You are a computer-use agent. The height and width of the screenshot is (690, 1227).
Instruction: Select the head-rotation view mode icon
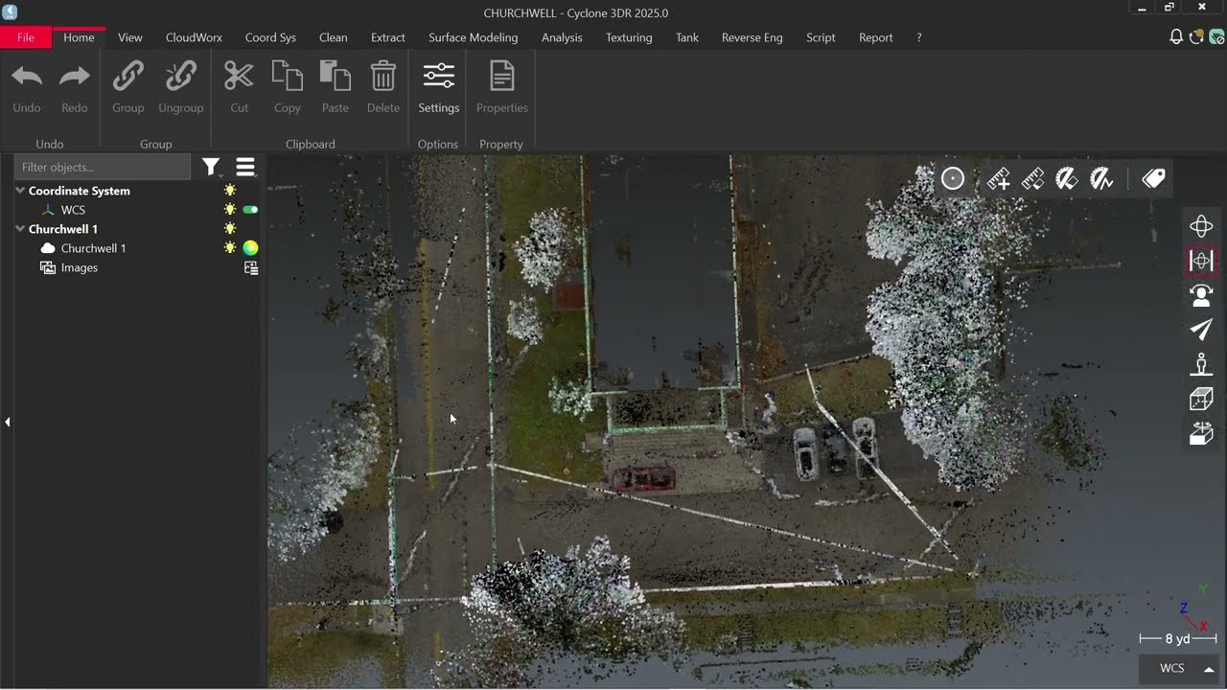[1201, 295]
